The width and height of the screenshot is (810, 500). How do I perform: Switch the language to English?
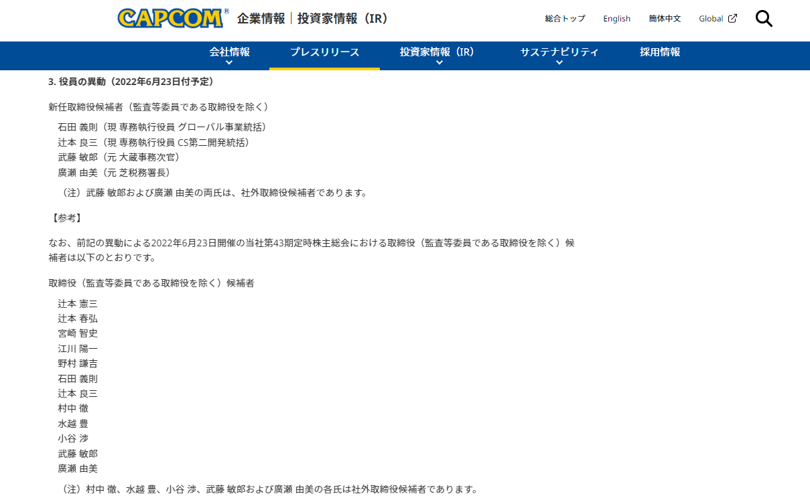pos(616,19)
